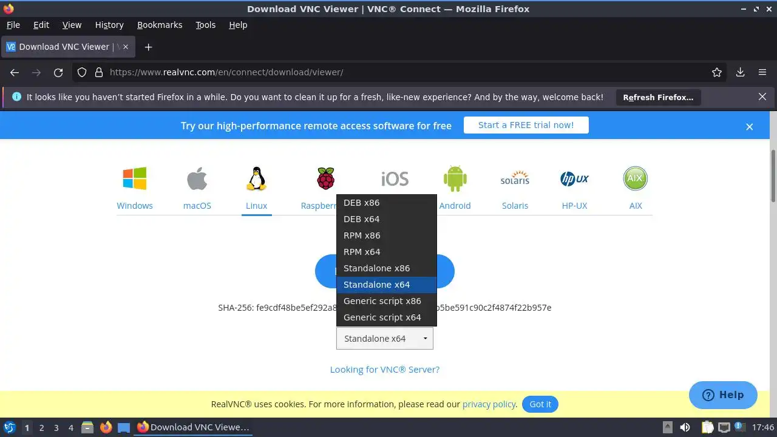The image size is (777, 437).
Task: Click the URL address bar field
Action: 401,72
